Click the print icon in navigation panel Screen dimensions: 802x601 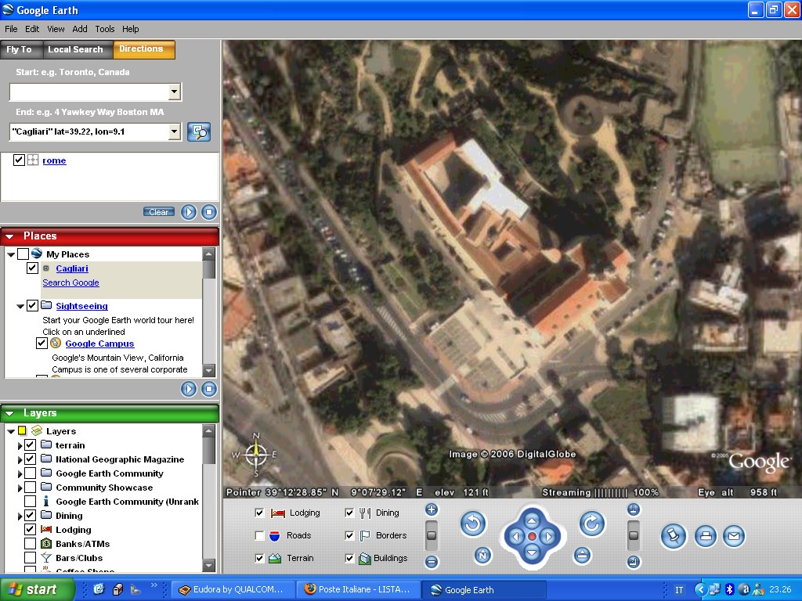pos(706,536)
